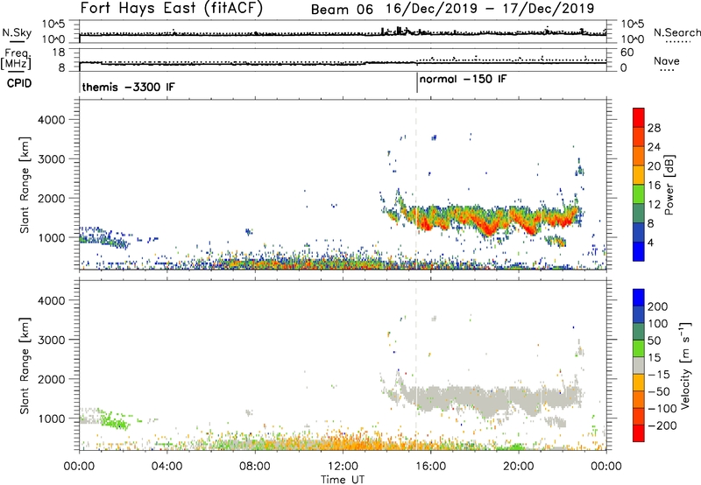Click the 18 frequency axis tick label
701x485 pixels.
[x=59, y=53]
